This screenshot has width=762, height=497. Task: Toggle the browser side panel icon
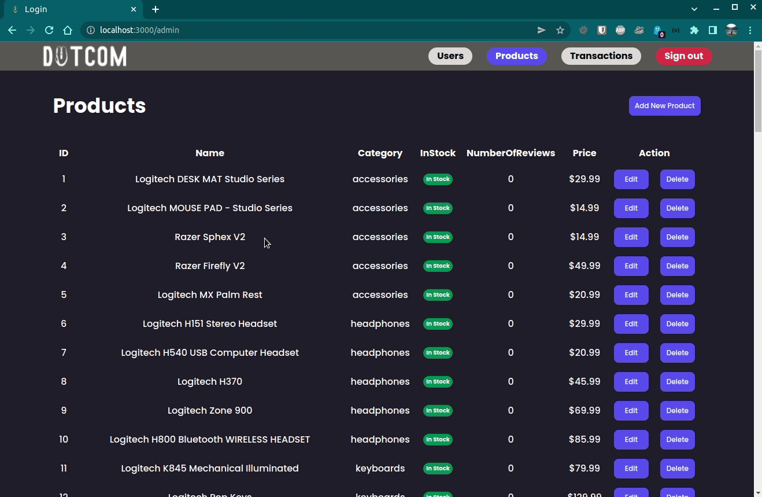point(713,30)
